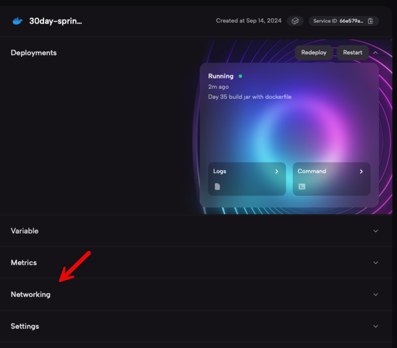This screenshot has width=397, height=348.
Task: Open the package cube icon beside creation date
Action: (x=295, y=21)
